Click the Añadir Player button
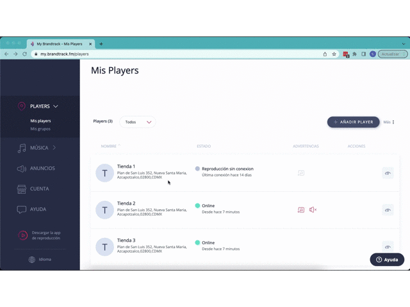 point(353,122)
